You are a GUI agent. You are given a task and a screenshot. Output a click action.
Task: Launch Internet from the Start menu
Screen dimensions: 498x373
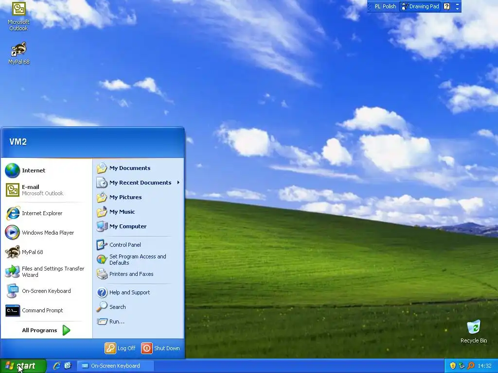(46, 170)
